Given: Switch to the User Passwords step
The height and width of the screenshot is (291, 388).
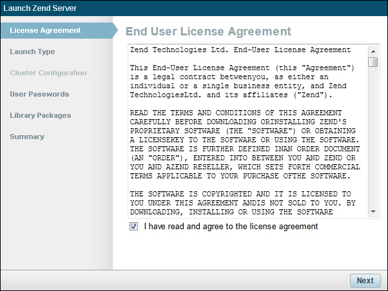Looking at the screenshot, I should click(x=39, y=94).
